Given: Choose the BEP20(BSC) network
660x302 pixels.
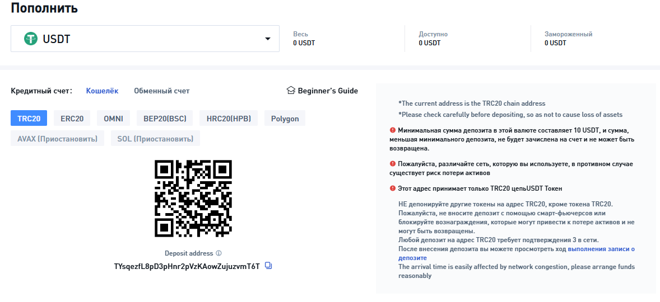Looking at the screenshot, I should [x=165, y=119].
